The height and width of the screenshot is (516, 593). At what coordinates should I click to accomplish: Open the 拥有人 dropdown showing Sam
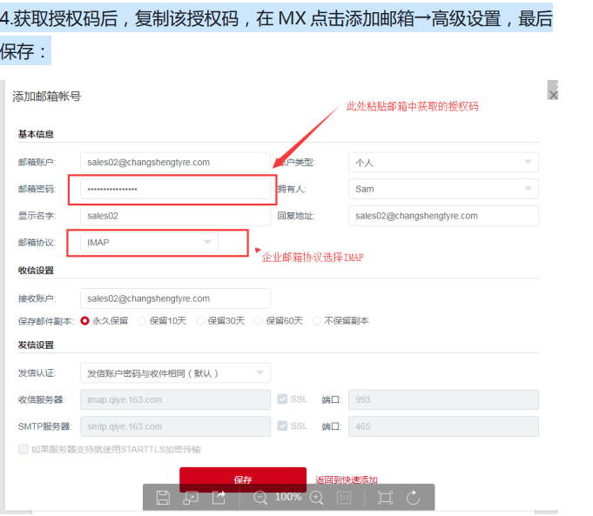tap(442, 189)
